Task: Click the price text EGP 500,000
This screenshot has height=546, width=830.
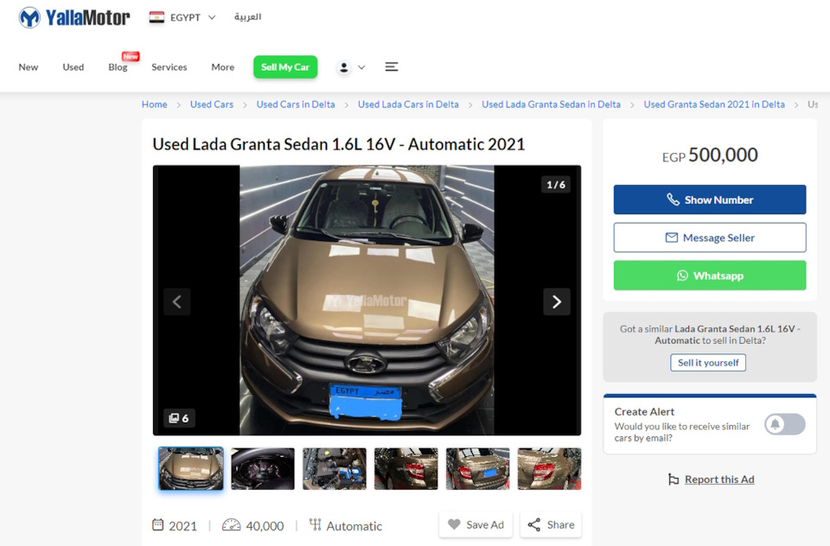Action: [710, 155]
